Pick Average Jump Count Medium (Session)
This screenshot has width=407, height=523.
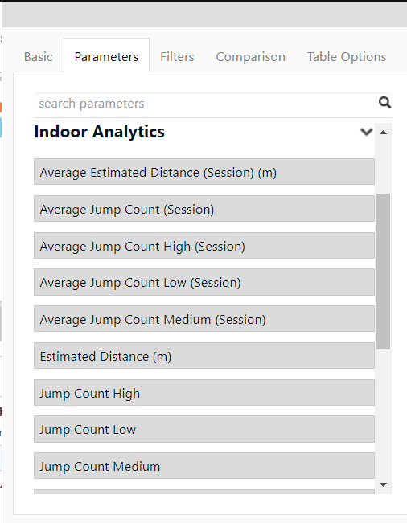click(204, 319)
